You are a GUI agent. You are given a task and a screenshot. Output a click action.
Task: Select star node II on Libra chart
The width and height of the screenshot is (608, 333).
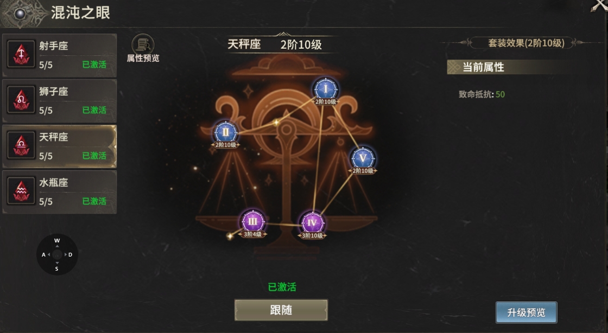click(226, 132)
